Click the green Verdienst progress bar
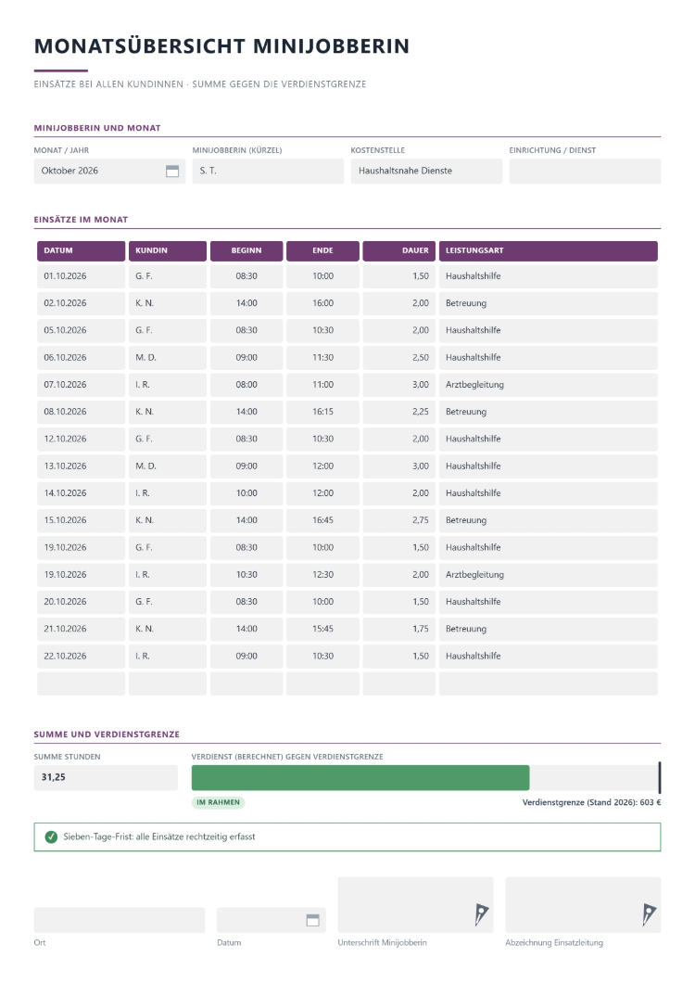The height and width of the screenshot is (983, 695). (360, 777)
